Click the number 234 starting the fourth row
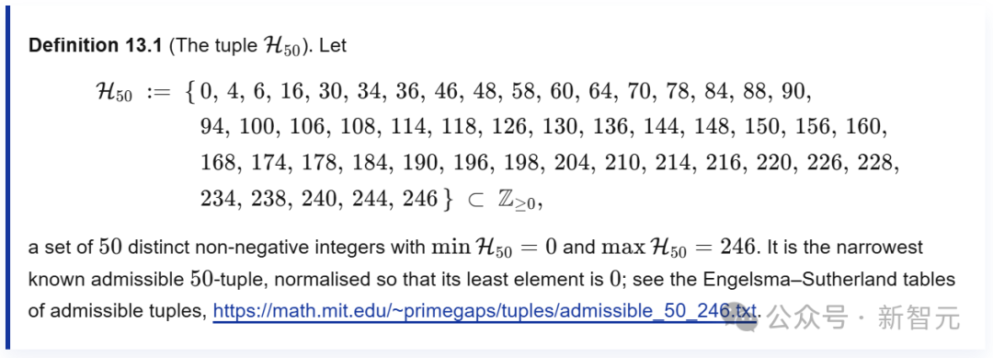 click(x=217, y=200)
